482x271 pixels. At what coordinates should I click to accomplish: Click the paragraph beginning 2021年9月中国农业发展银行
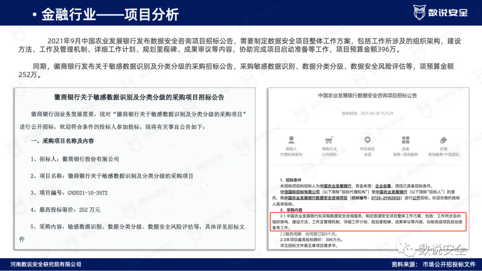click(240, 45)
